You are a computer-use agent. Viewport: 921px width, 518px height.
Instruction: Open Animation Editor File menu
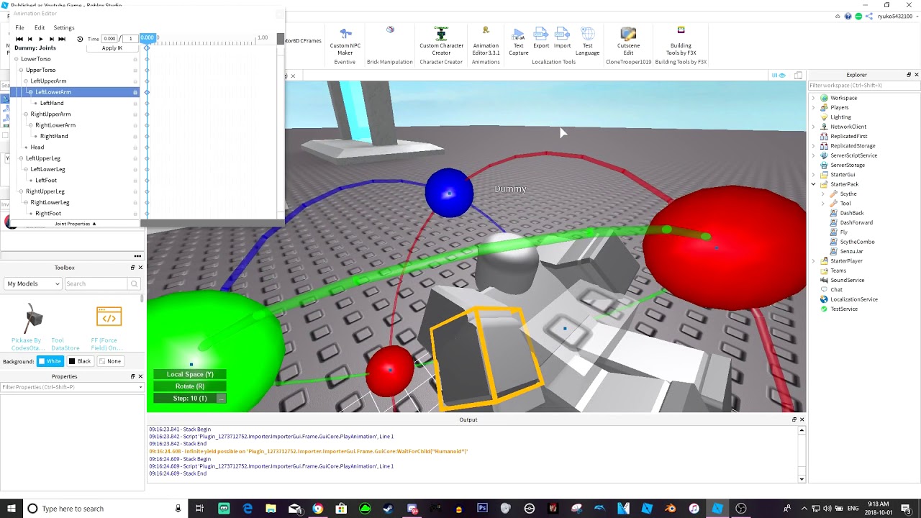pyautogui.click(x=19, y=27)
